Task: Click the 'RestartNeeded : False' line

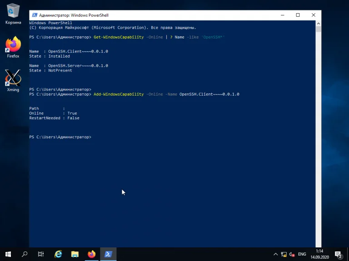Action: [x=54, y=118]
